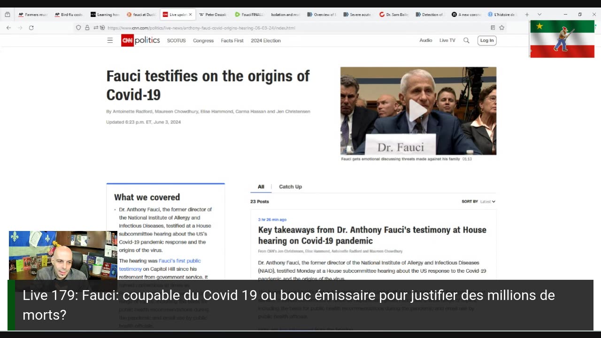This screenshot has height=338, width=601.
Task: Click the What we covered heading
Action: click(147, 197)
